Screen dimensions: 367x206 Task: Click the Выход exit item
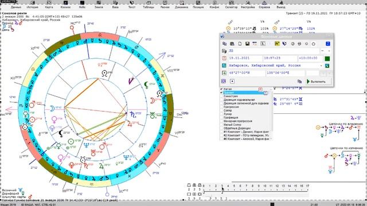(x=281, y=5)
